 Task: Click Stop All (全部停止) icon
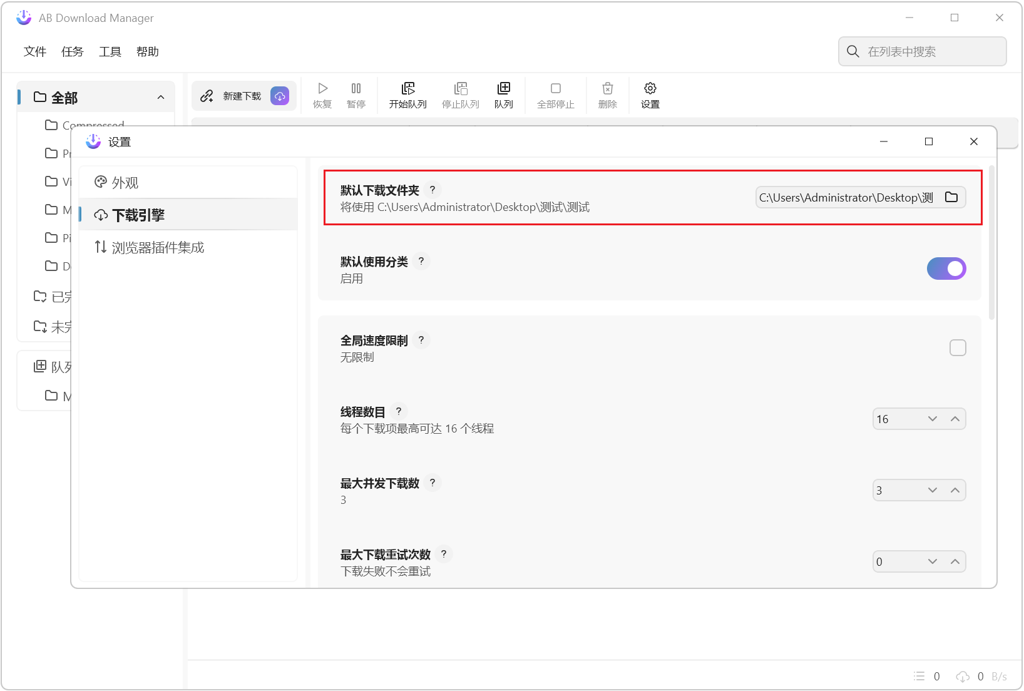tap(556, 88)
